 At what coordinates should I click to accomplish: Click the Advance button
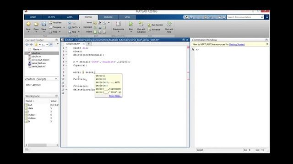[154, 30]
